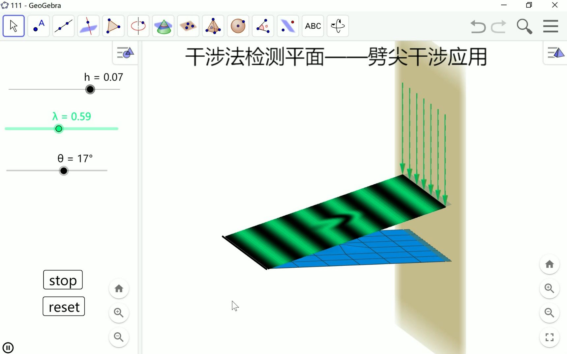Select the Angle measurement tool

pyautogui.click(x=263, y=26)
